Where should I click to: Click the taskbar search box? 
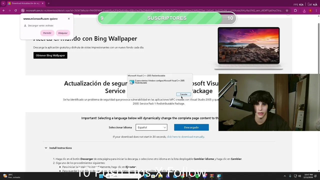tap(123, 176)
